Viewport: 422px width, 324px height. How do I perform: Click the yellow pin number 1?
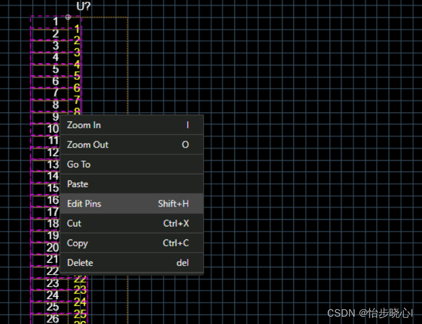(77, 28)
